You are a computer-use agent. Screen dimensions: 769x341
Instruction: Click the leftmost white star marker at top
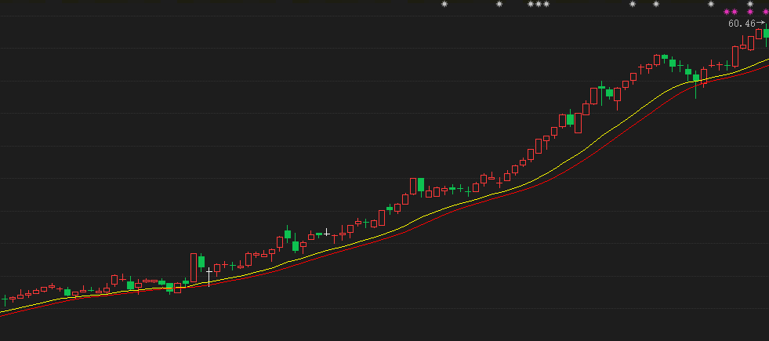[444, 4]
